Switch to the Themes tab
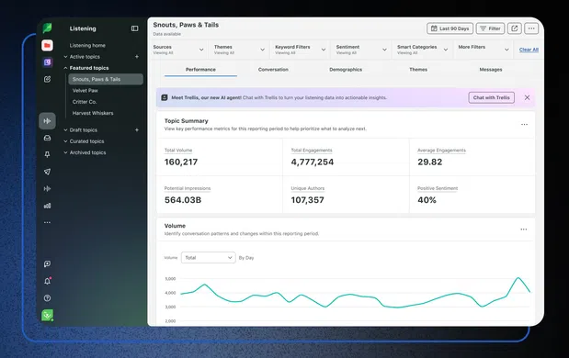569x358 pixels. [x=418, y=70]
